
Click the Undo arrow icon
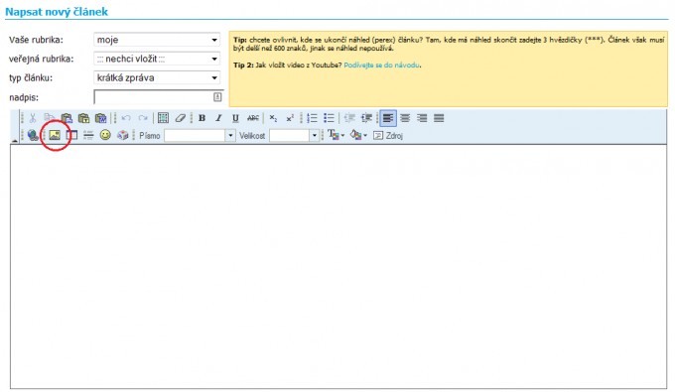click(x=126, y=118)
